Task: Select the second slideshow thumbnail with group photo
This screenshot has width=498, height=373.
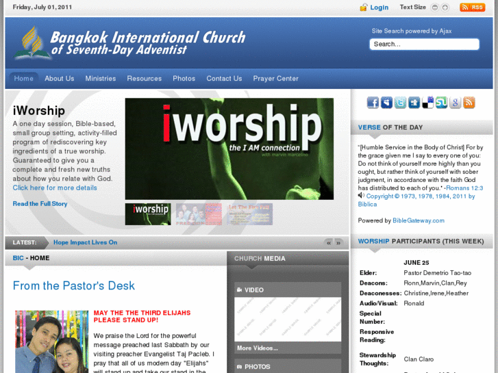Action: click(199, 214)
